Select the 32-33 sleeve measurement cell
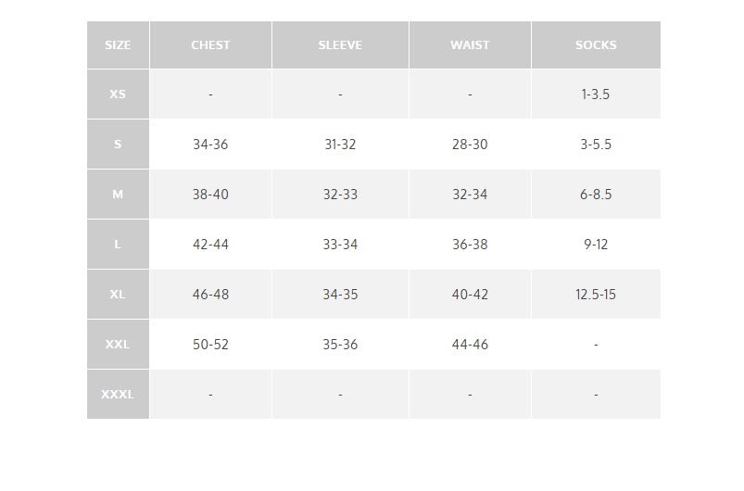744x491 pixels. (340, 194)
